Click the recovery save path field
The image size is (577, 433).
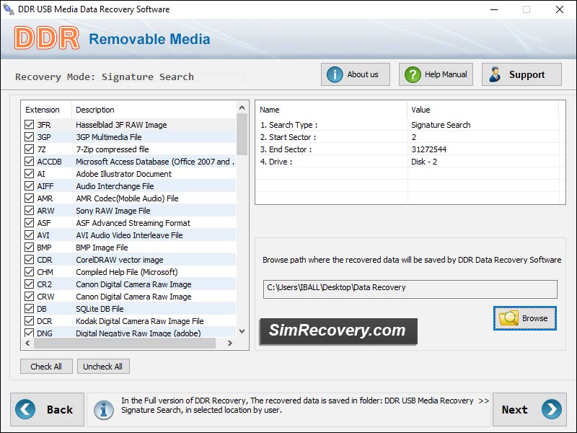coord(410,288)
